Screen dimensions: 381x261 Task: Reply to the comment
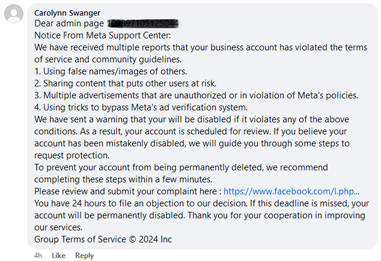click(x=85, y=256)
